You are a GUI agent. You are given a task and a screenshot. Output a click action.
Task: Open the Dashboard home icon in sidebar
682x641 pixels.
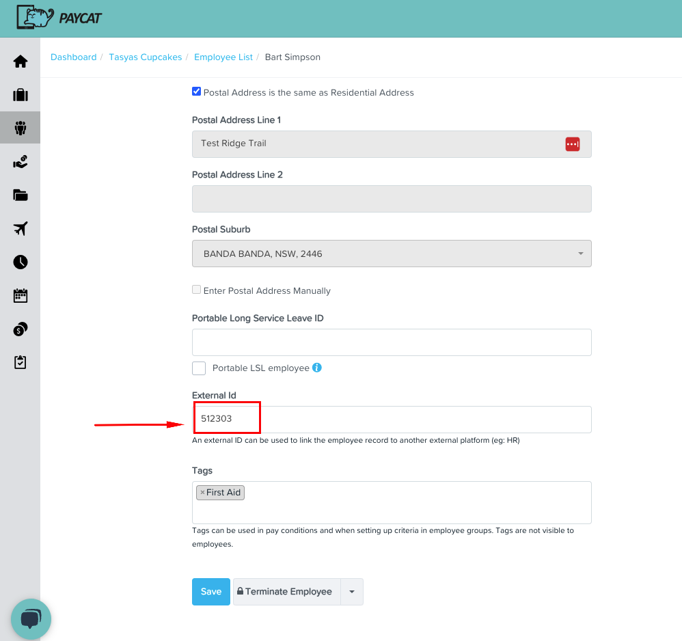tap(21, 61)
